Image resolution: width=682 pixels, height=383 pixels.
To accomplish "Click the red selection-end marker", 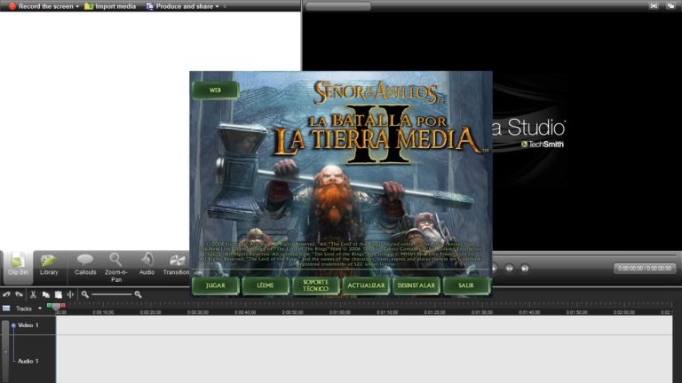I will click(63, 306).
